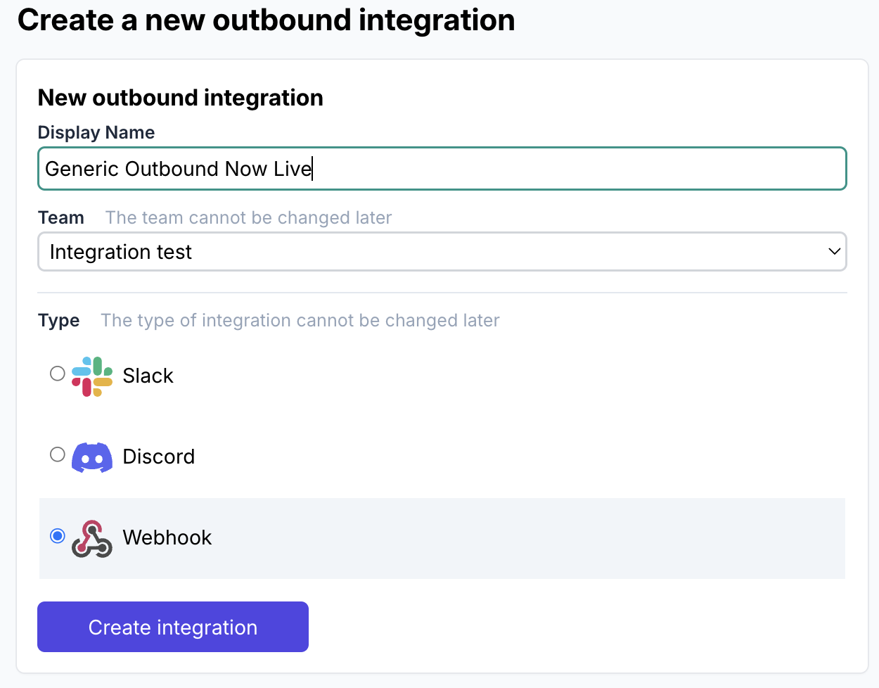The width and height of the screenshot is (879, 688).
Task: Click the 'The team cannot be changed later' hint
Action: (249, 217)
